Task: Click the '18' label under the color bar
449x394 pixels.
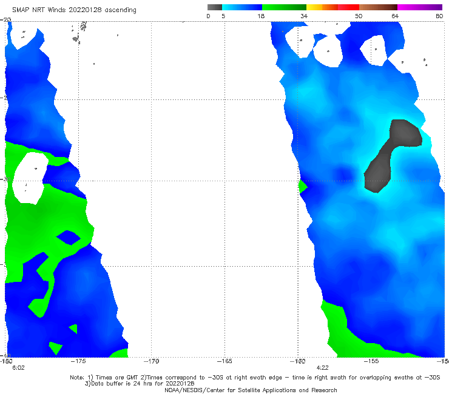Action: (x=261, y=16)
